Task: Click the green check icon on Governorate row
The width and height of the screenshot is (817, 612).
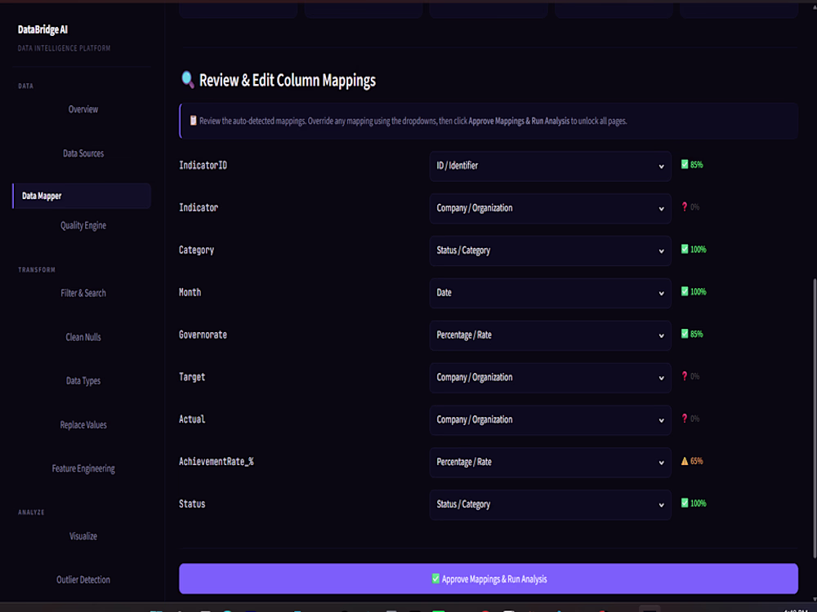Action: 685,334
